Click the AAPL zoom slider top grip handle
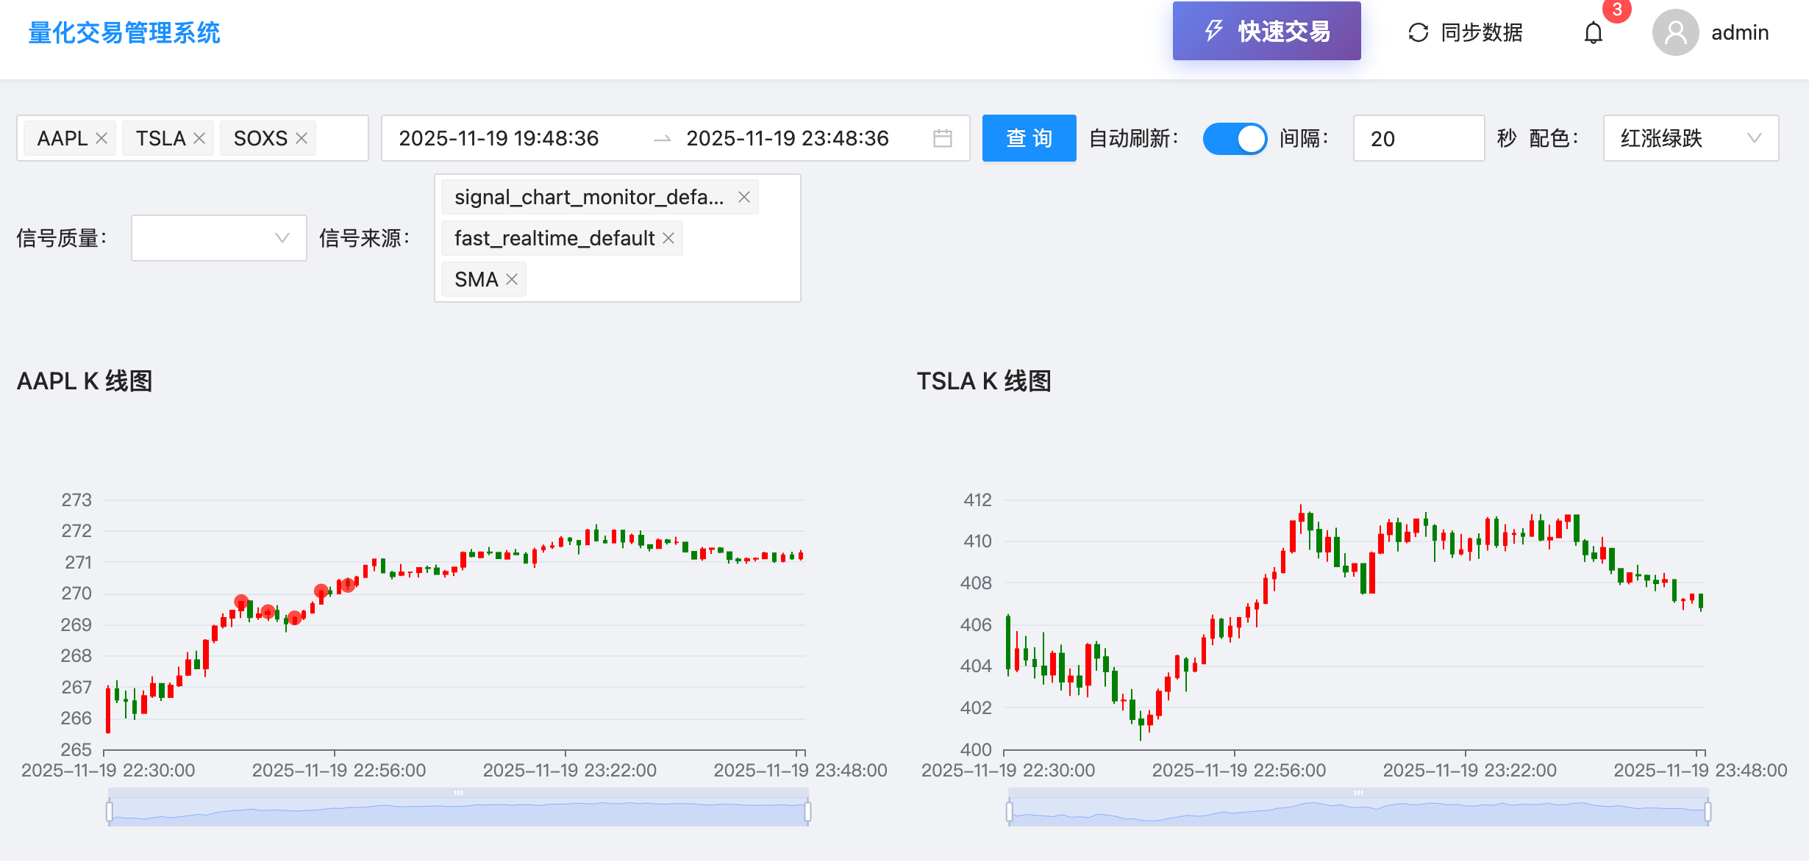The image size is (1809, 861). [458, 793]
